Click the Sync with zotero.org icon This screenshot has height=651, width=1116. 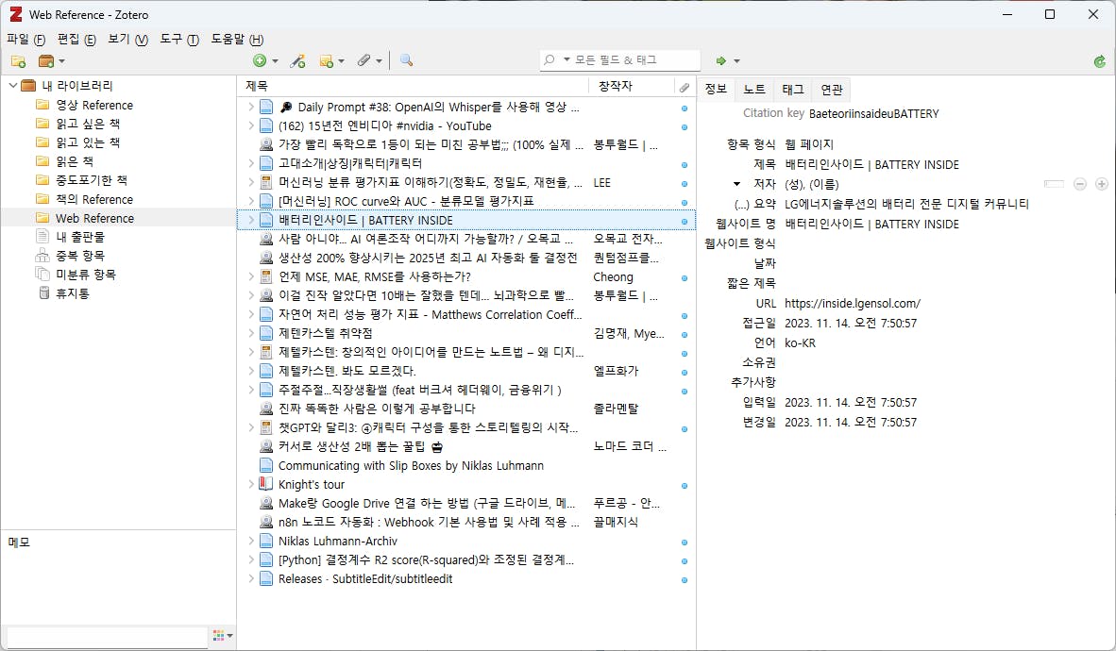pos(1100,61)
